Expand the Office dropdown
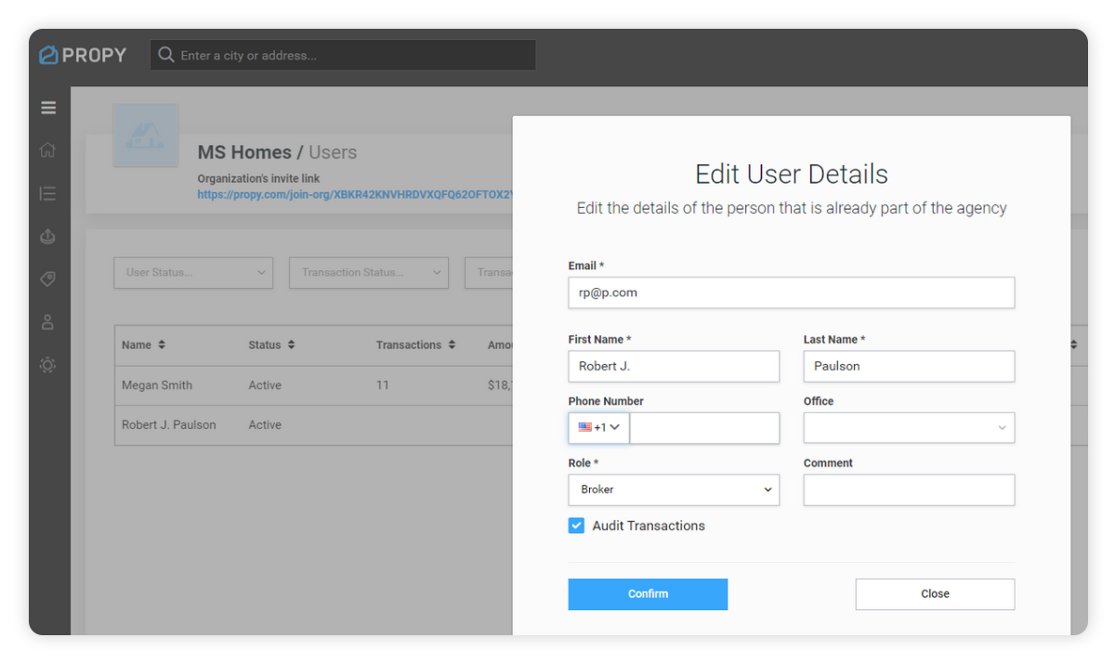This screenshot has width=1115, height=664. pyautogui.click(x=908, y=427)
